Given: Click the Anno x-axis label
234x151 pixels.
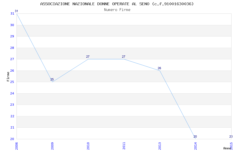Looking at the screenshot, I should tap(227, 148).
